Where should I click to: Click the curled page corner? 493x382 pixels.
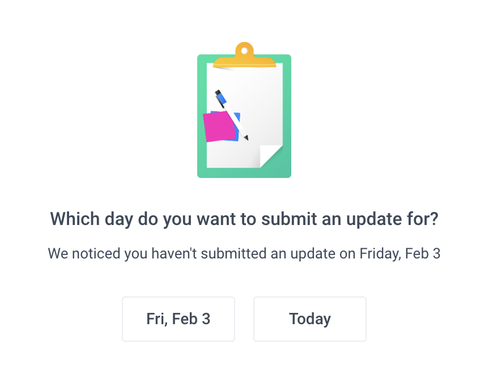270,156
